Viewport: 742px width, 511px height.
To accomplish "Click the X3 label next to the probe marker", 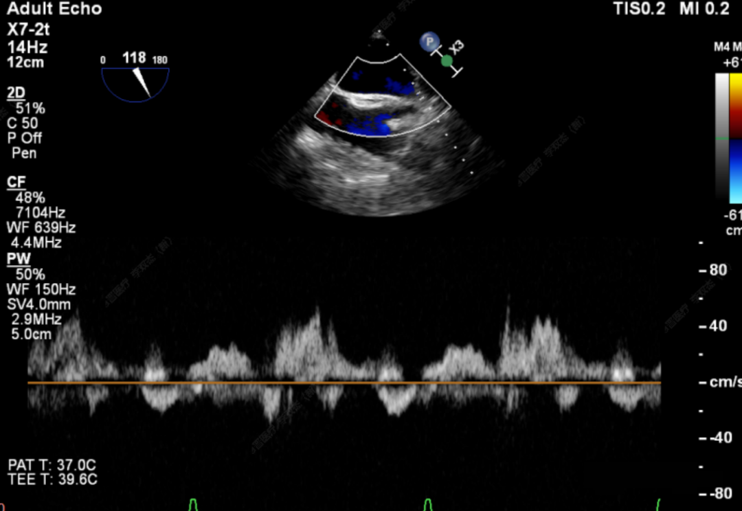I will (457, 47).
